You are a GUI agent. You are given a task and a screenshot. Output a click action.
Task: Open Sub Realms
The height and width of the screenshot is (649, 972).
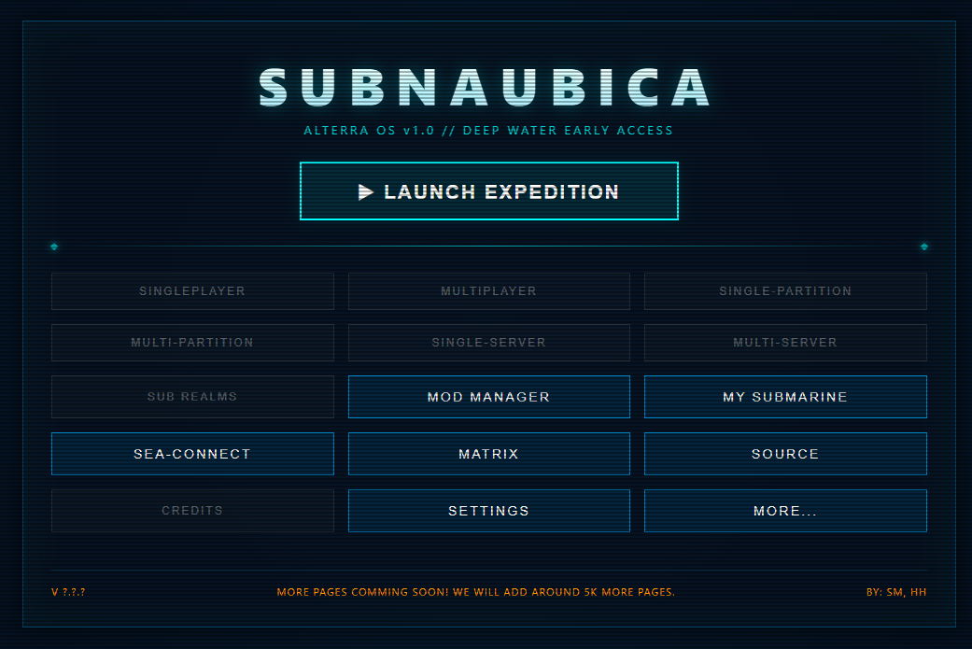coord(192,397)
